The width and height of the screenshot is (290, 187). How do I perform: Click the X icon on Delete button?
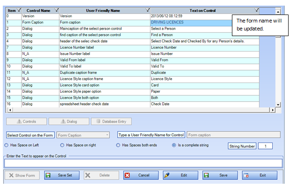pos(88,175)
